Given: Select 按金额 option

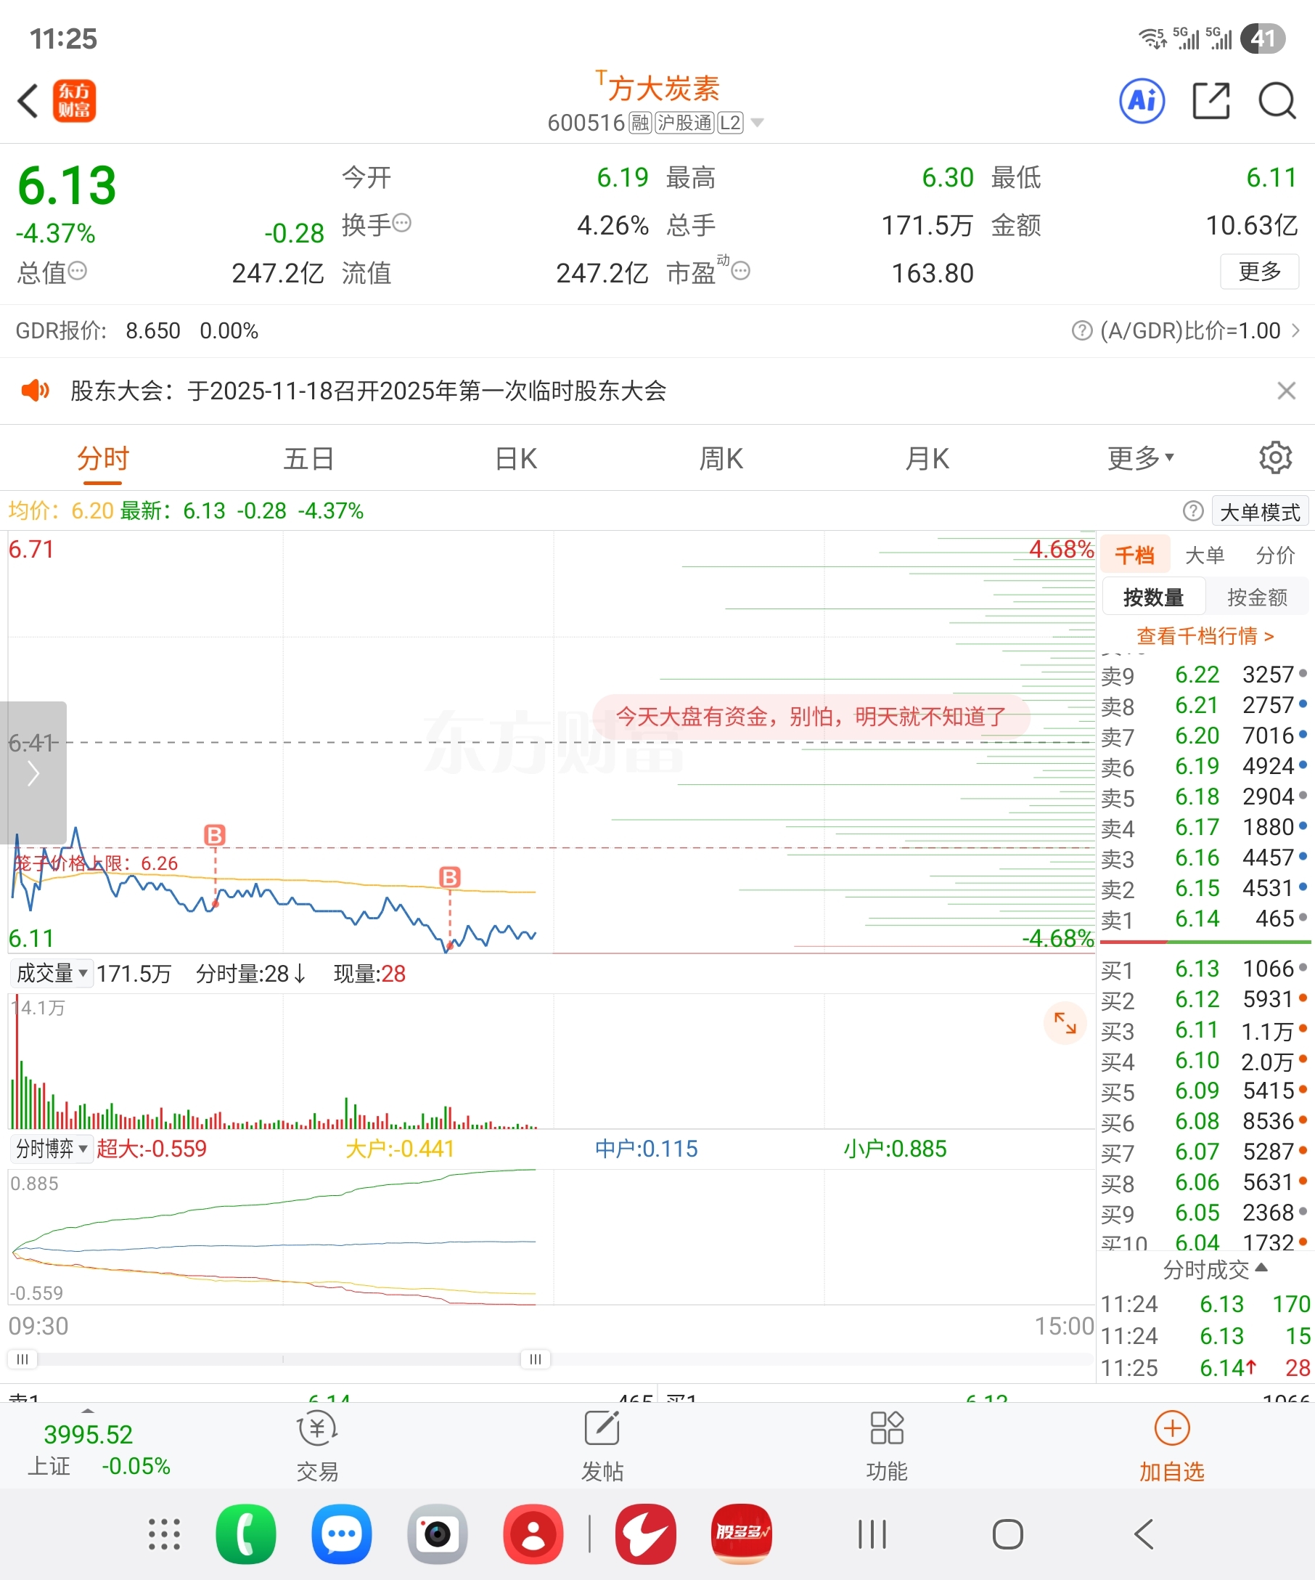Looking at the screenshot, I should coord(1257,598).
